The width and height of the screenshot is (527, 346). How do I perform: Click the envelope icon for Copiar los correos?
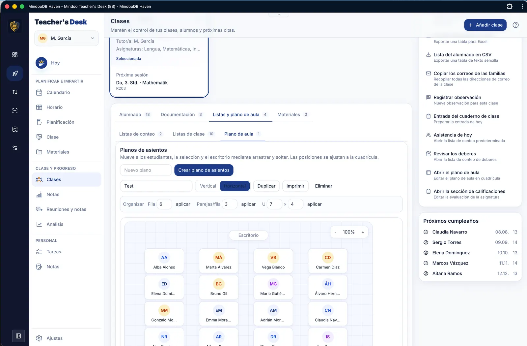(429, 74)
